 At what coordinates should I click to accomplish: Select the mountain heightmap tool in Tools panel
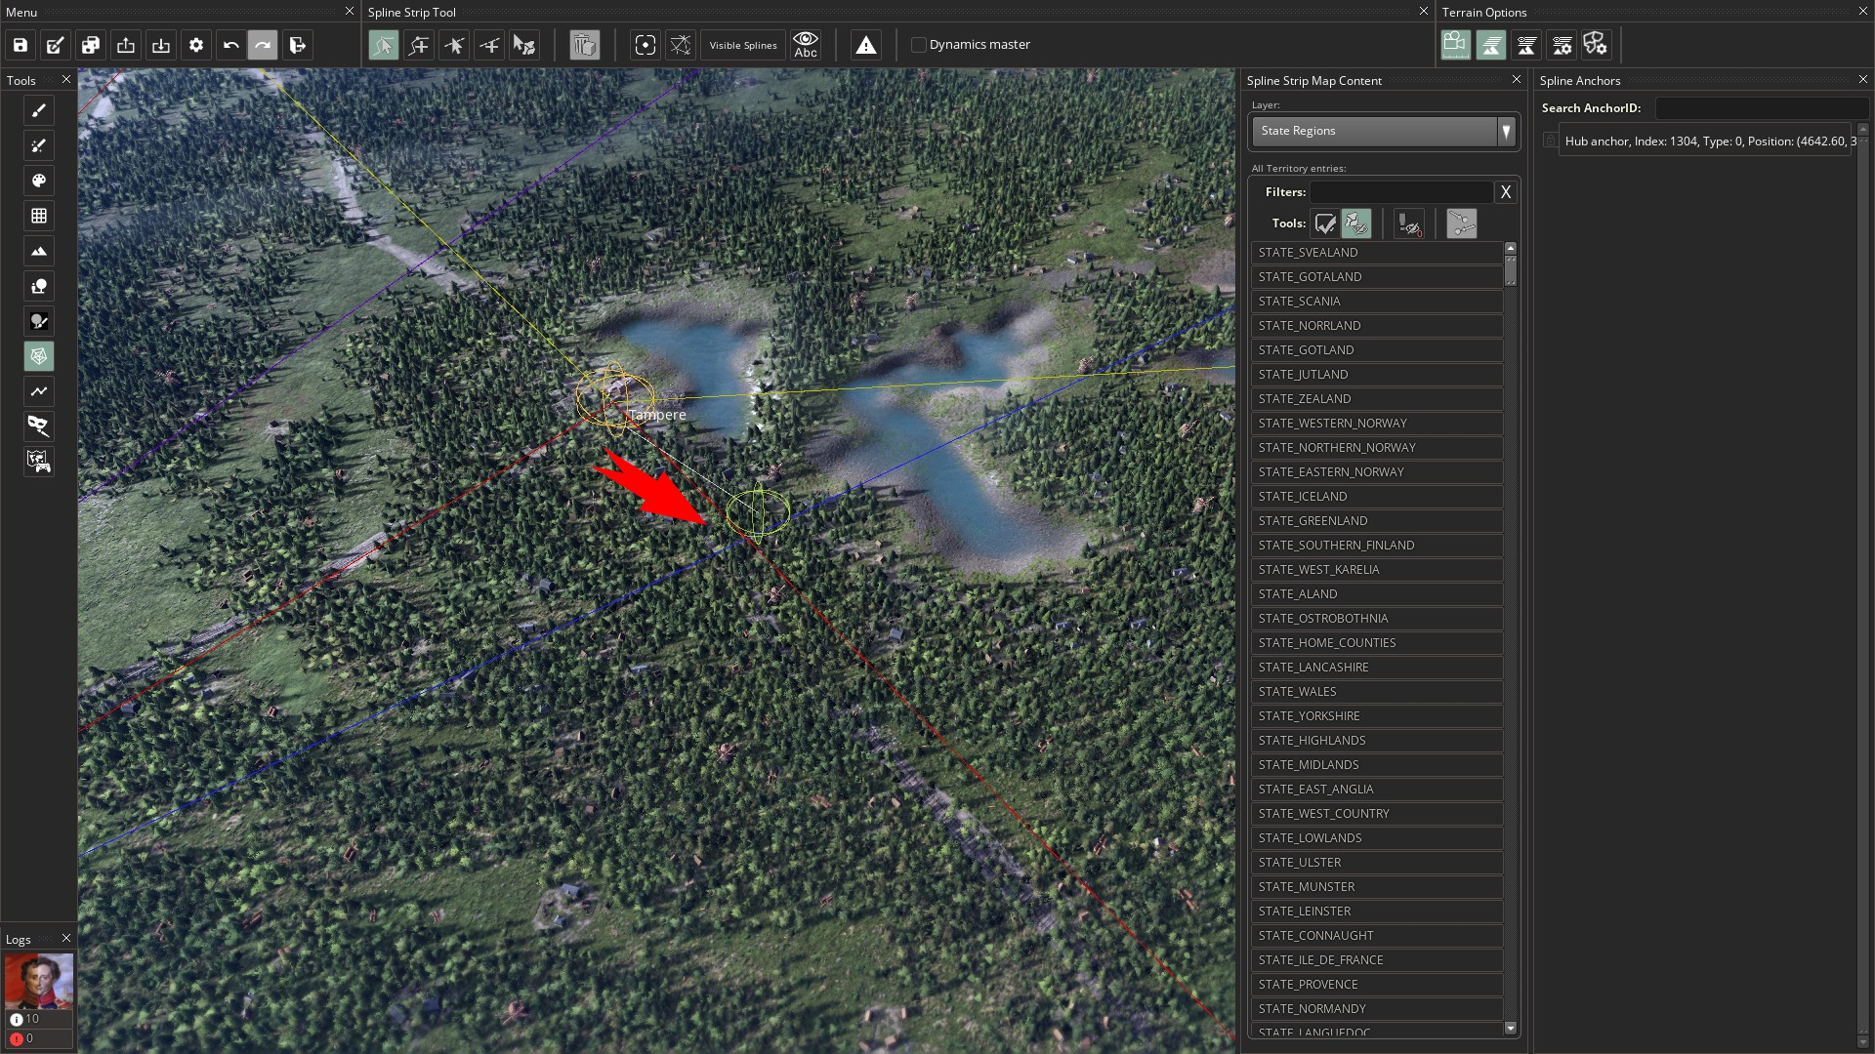39,251
